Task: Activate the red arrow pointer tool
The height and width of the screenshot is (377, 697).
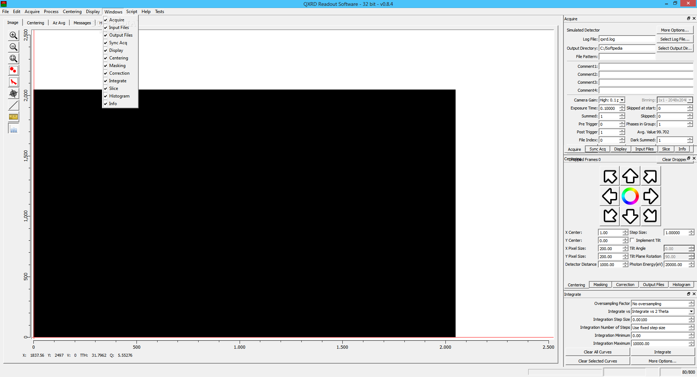Action: [x=13, y=82]
